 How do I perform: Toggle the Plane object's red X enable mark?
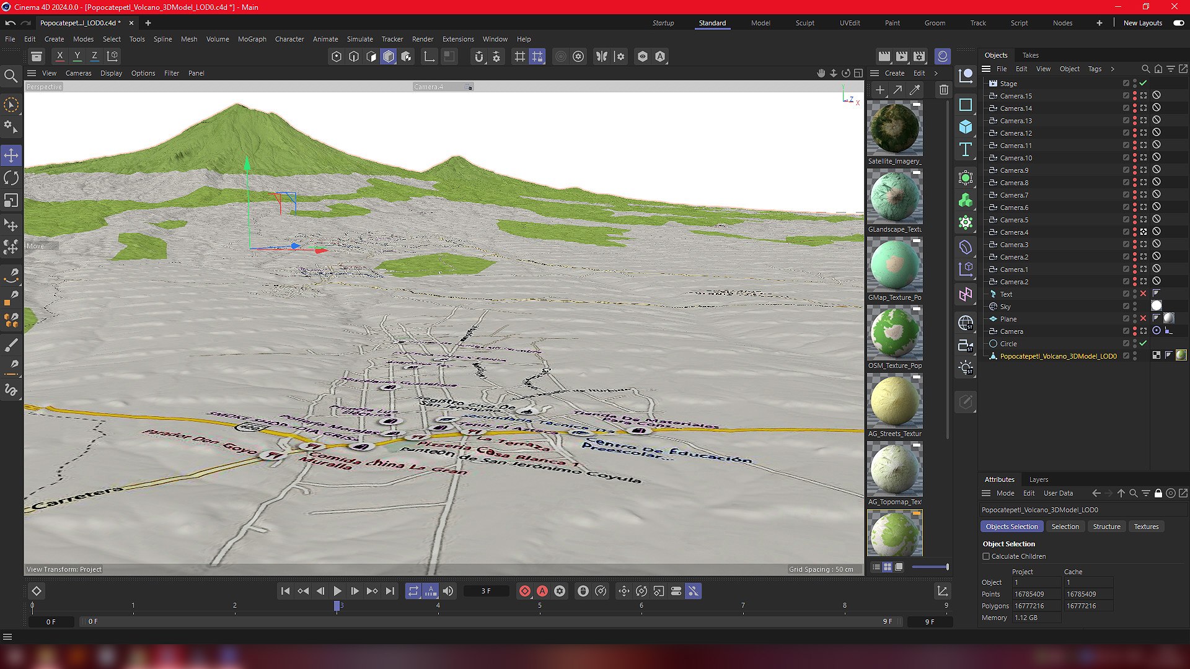tap(1144, 319)
